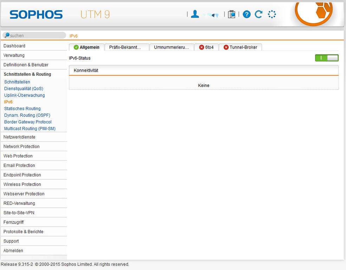Open the 6to4 tab
The height and width of the screenshot is (270, 346).
[x=206, y=47]
